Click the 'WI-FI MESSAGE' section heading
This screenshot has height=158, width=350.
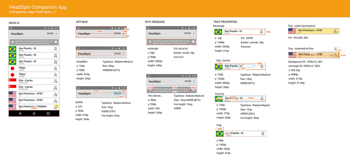coord(155,22)
